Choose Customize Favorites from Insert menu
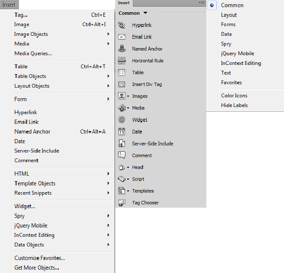This screenshot has width=284, height=273. coord(40,258)
